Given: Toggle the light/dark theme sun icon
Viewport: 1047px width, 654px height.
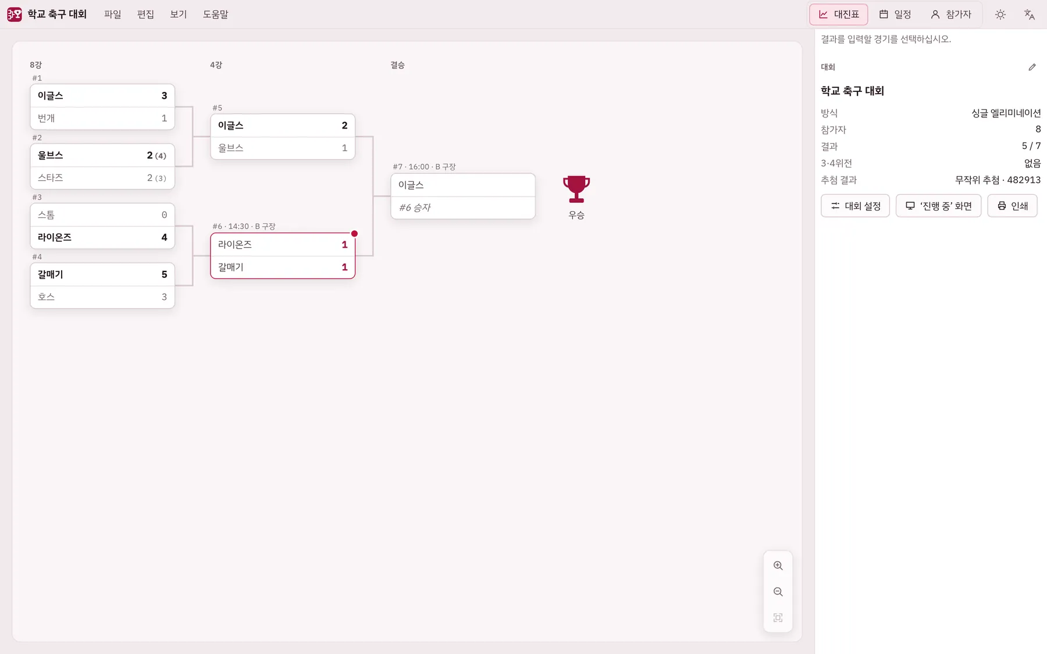Looking at the screenshot, I should [1000, 15].
